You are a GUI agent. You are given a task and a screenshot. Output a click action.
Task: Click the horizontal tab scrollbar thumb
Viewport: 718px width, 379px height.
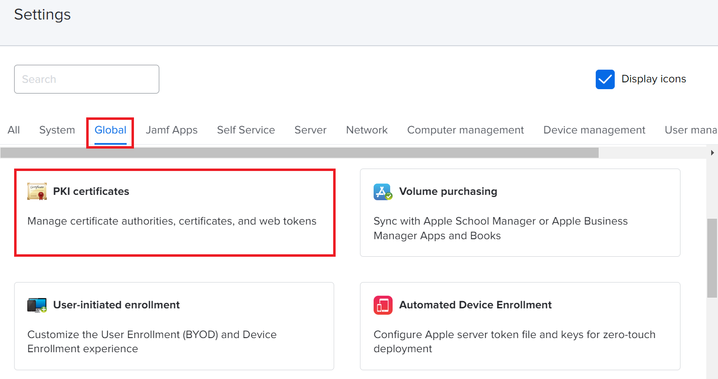pyautogui.click(x=299, y=152)
